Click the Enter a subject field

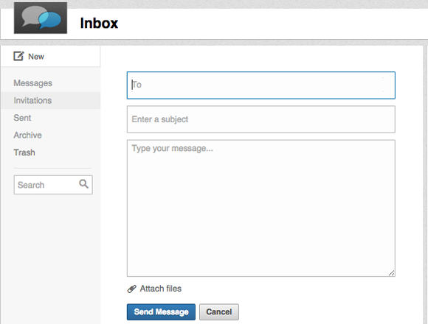coord(261,119)
